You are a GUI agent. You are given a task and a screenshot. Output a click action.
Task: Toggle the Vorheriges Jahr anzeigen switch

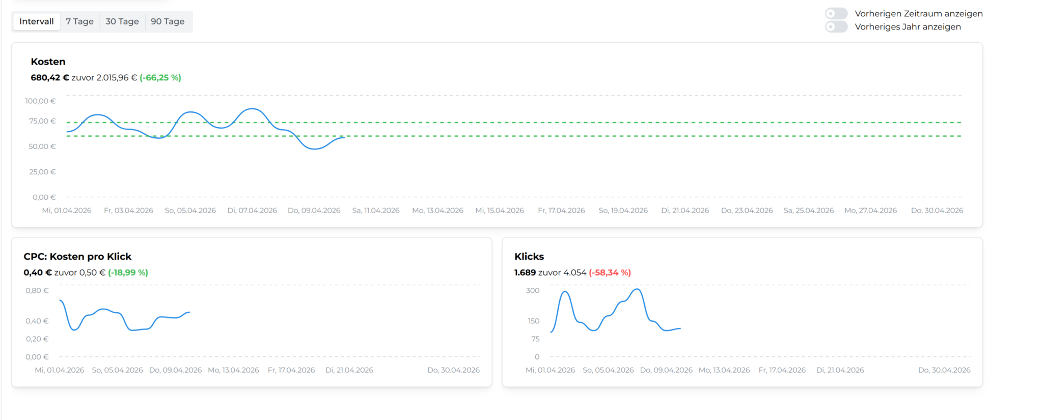point(836,26)
